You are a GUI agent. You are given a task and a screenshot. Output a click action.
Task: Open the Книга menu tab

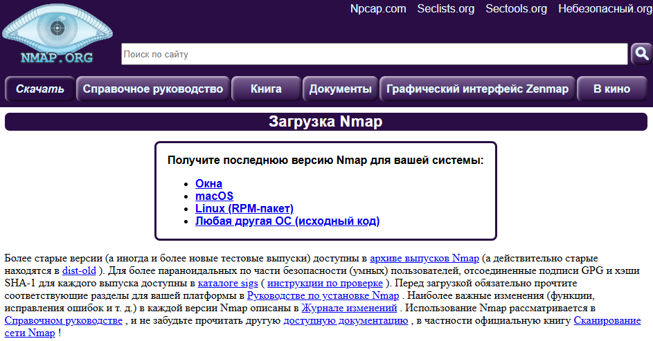click(x=266, y=89)
